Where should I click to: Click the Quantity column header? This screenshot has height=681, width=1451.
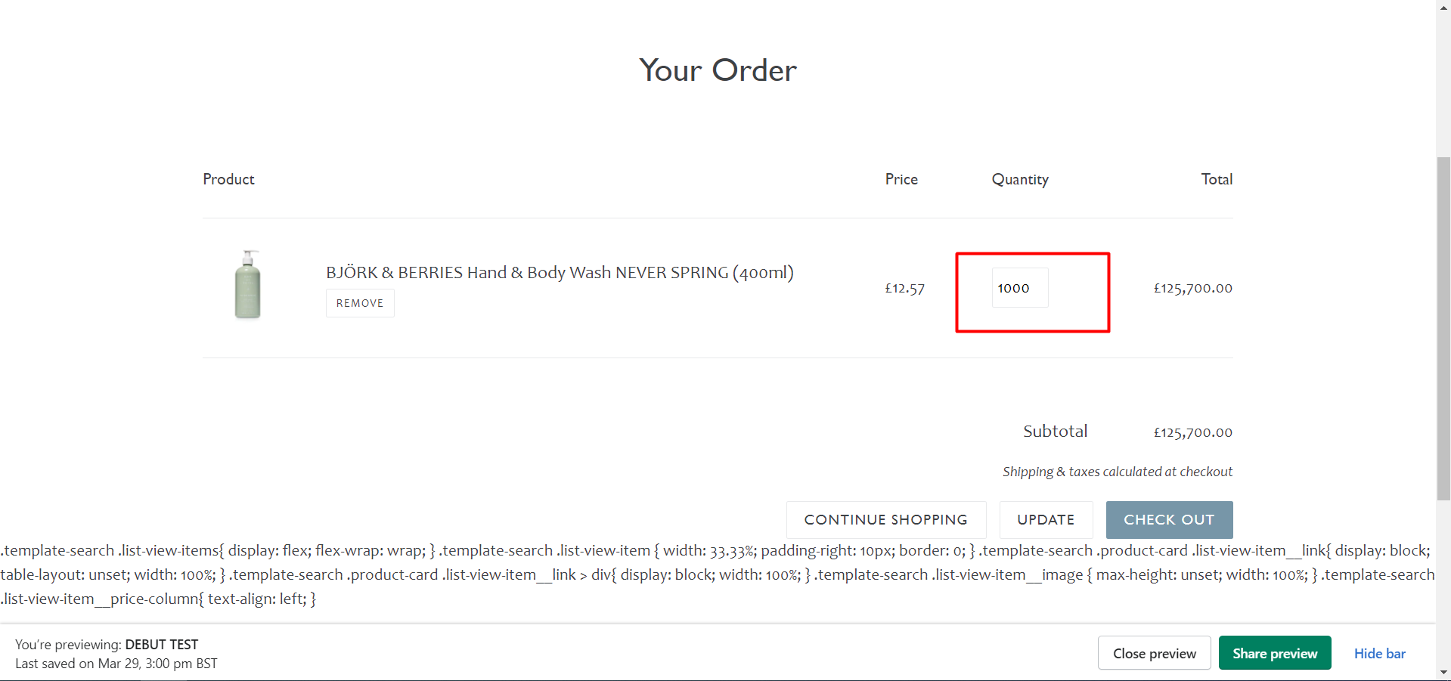pyautogui.click(x=1020, y=179)
